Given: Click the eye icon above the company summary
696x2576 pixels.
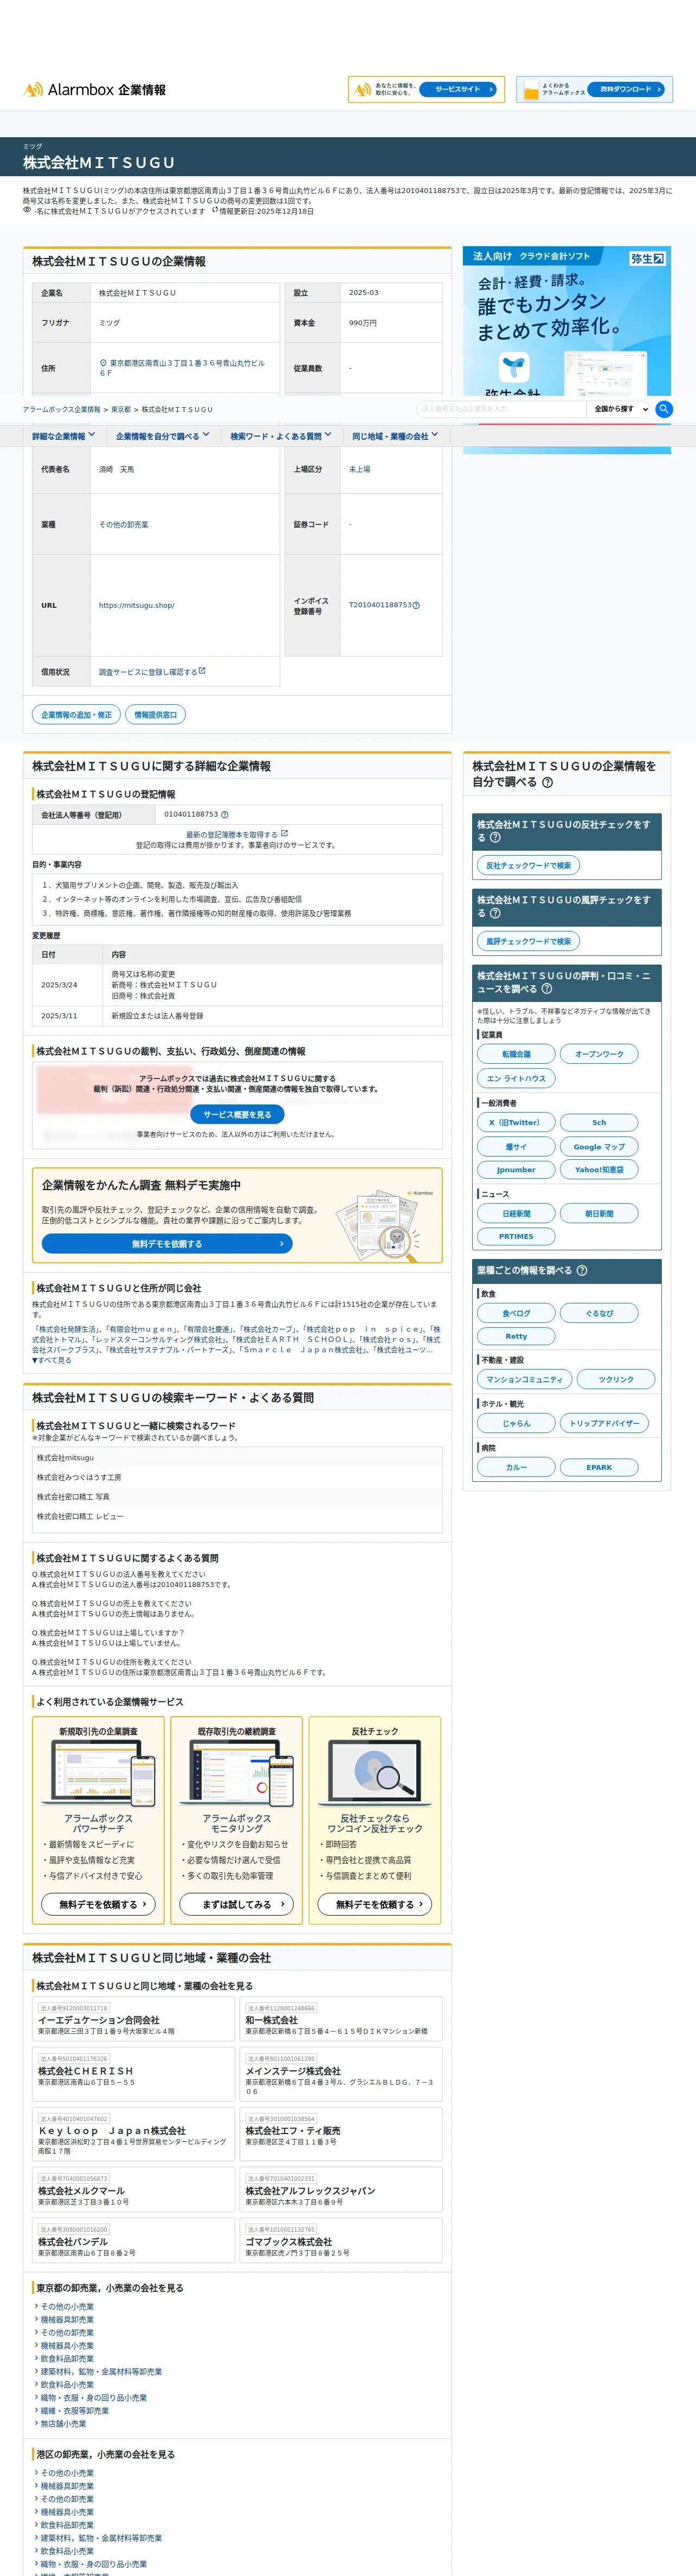Looking at the screenshot, I should pos(27,210).
